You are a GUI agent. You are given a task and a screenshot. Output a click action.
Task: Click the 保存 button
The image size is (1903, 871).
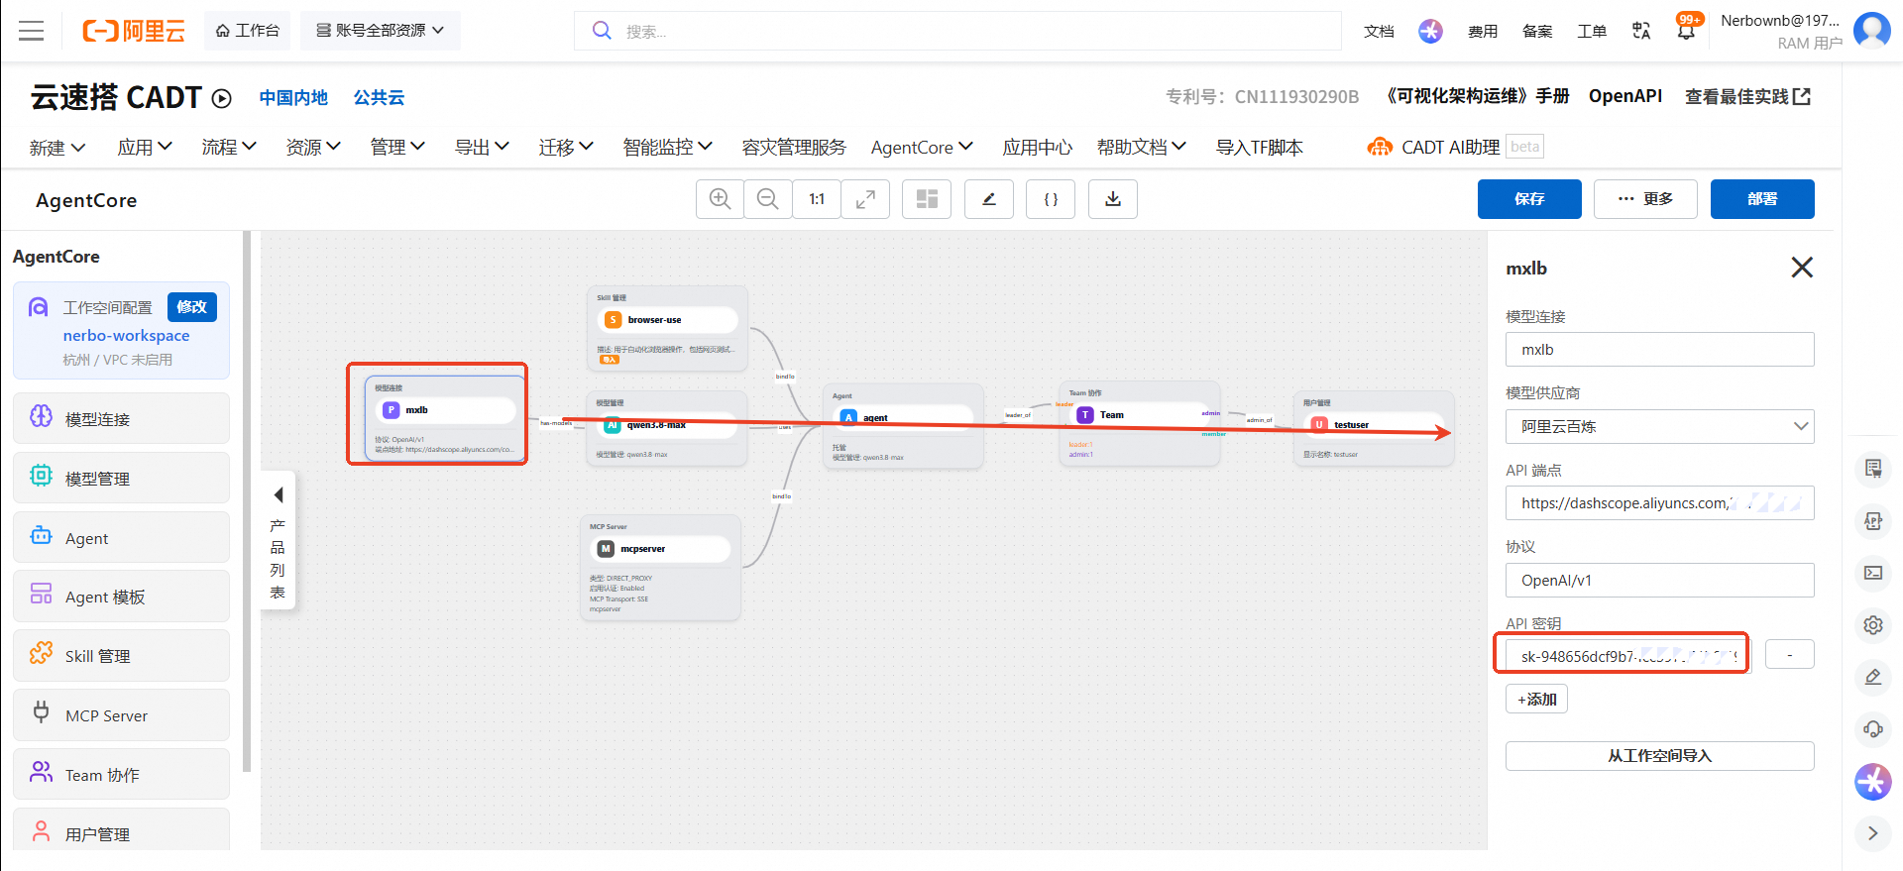(x=1529, y=199)
